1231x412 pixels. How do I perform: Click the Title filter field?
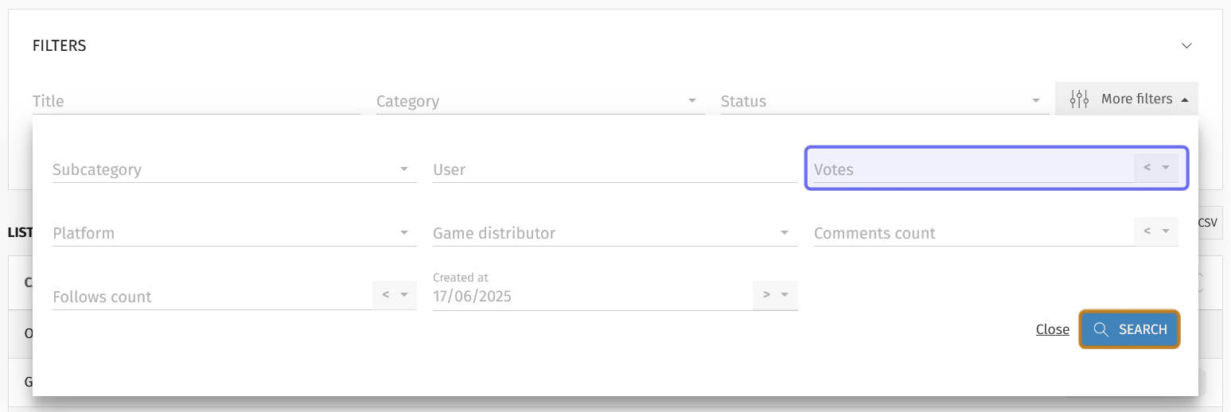(x=196, y=101)
